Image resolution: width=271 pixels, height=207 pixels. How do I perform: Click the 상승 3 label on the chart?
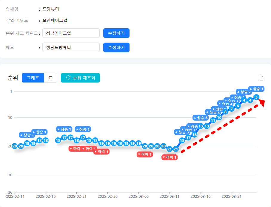pos(201,118)
